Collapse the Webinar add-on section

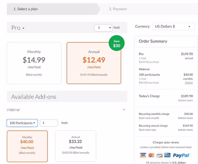point(124,110)
